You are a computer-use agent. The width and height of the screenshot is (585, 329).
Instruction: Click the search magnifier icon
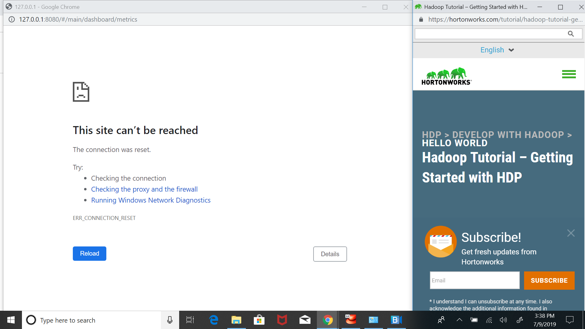click(571, 34)
